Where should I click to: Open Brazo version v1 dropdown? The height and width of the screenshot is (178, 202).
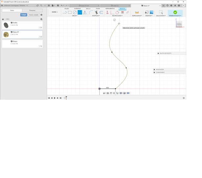coord(40,46)
